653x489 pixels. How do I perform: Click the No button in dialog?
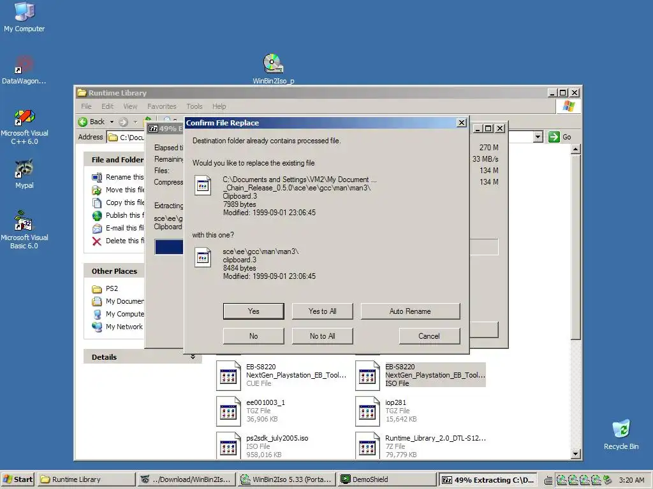click(253, 336)
